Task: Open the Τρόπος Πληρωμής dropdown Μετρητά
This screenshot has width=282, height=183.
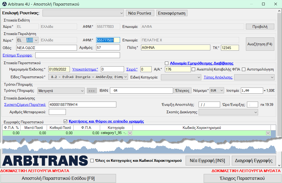Action: pyautogui.click(x=61, y=91)
